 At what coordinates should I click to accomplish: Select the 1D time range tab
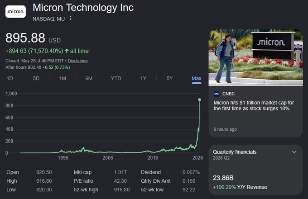tap(10, 78)
